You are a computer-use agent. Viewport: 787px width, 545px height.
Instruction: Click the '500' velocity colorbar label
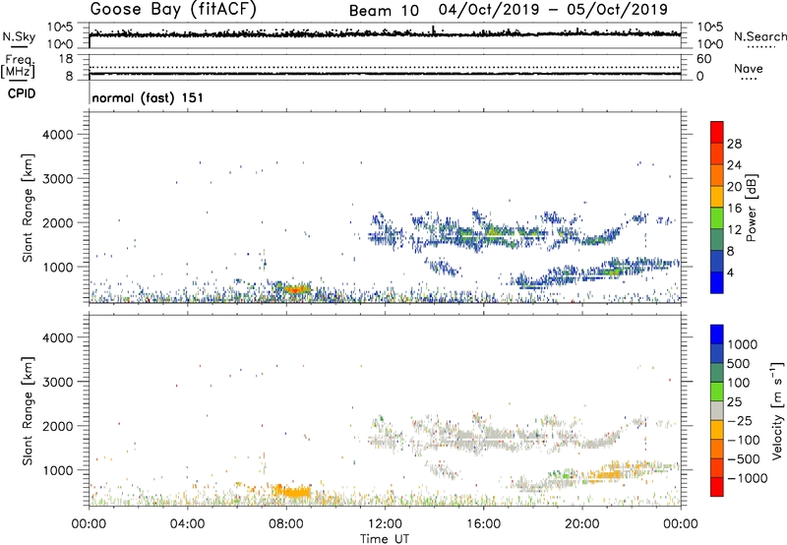pos(739,363)
